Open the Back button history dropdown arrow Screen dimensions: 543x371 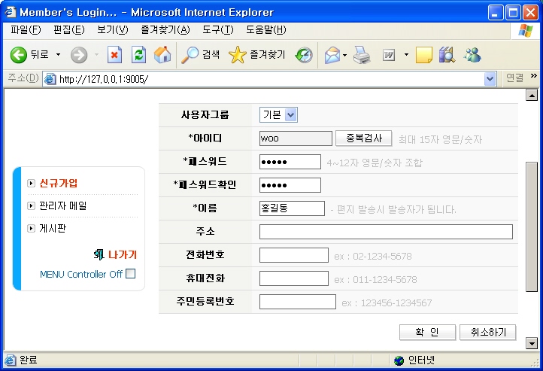click(57, 55)
